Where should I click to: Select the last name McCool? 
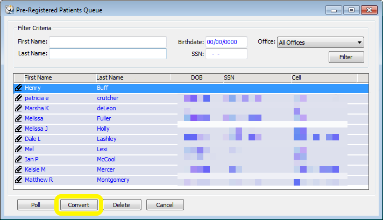coord(107,159)
